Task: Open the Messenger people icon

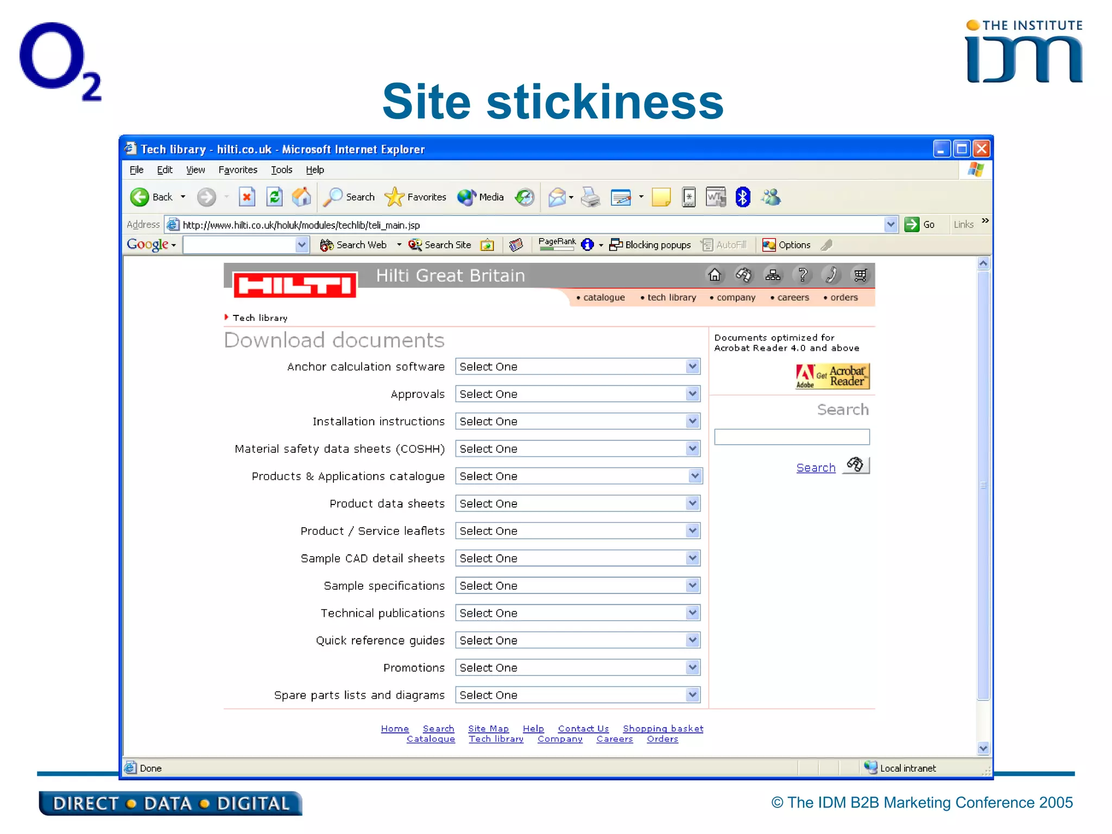Action: point(771,197)
